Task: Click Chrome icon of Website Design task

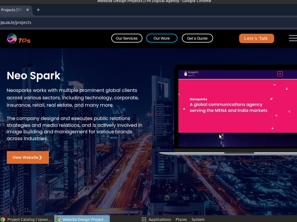Action: (58, 219)
